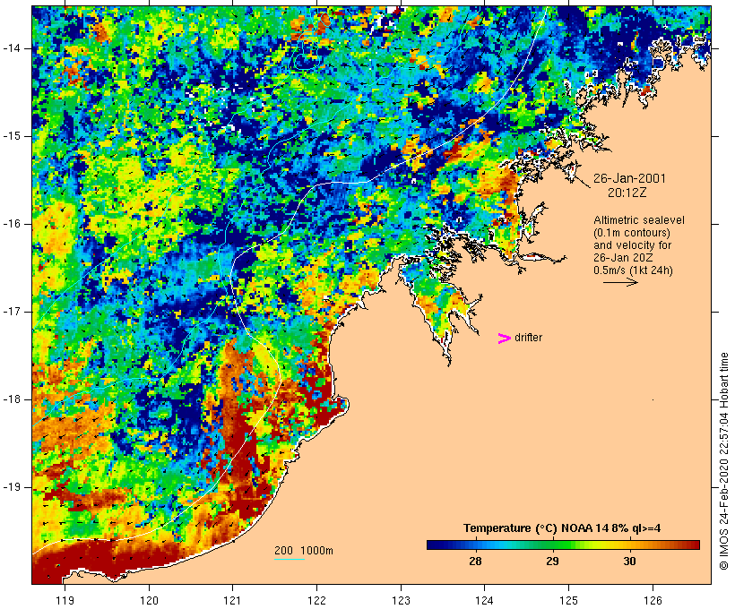Click the colorbar value 29
Image resolution: width=735 pixels, height=609 pixels.
coord(552,562)
